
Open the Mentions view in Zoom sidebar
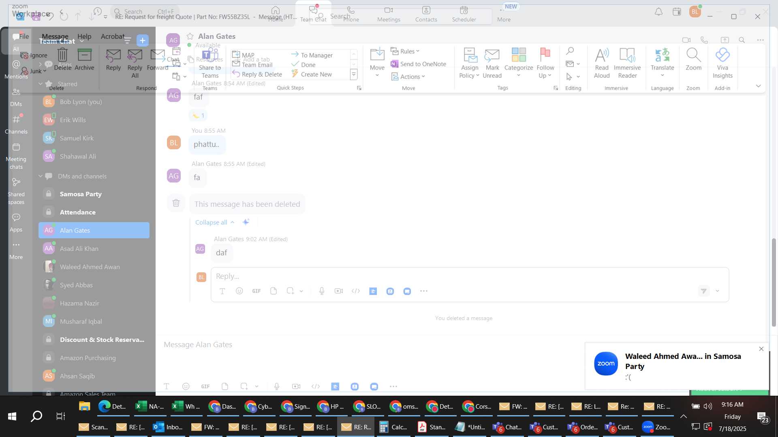point(16,69)
